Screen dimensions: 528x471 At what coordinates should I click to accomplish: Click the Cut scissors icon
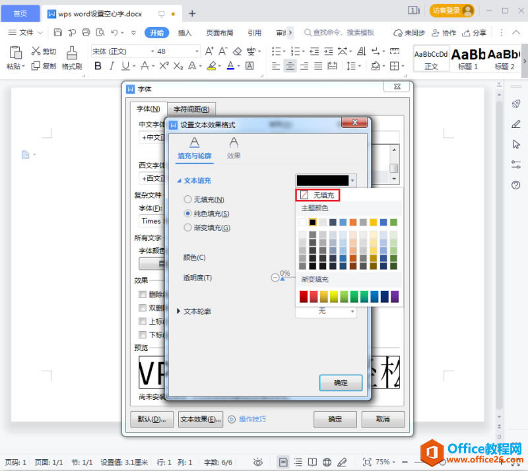click(36, 51)
